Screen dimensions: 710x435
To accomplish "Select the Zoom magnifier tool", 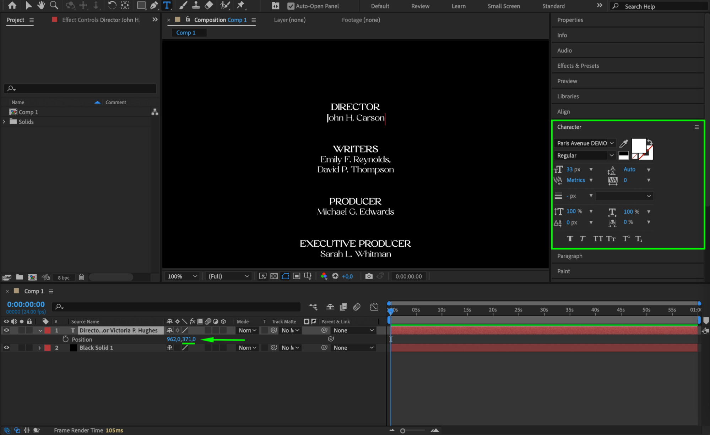I will pyautogui.click(x=54, y=5).
